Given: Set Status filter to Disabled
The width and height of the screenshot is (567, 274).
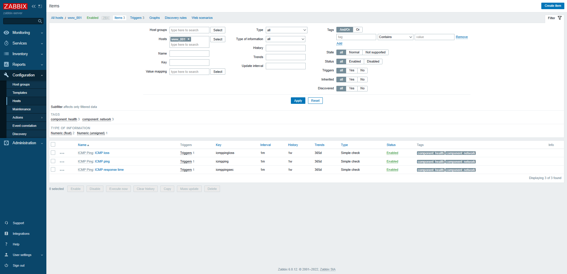Looking at the screenshot, I should [x=373, y=62].
